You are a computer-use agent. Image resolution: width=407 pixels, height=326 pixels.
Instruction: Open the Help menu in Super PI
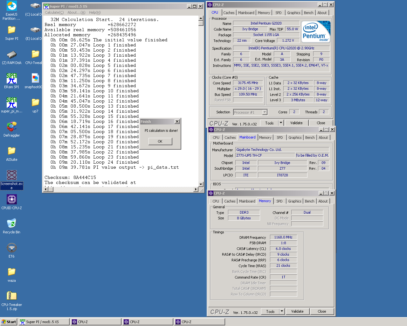(95, 12)
